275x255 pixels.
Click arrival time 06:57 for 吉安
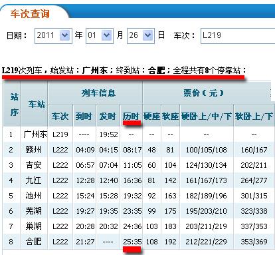tap(85, 165)
